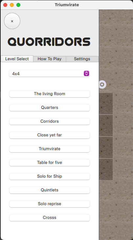This screenshot has height=240, width=133.
Task: Pick the Close yet far level
Action: pos(49,135)
